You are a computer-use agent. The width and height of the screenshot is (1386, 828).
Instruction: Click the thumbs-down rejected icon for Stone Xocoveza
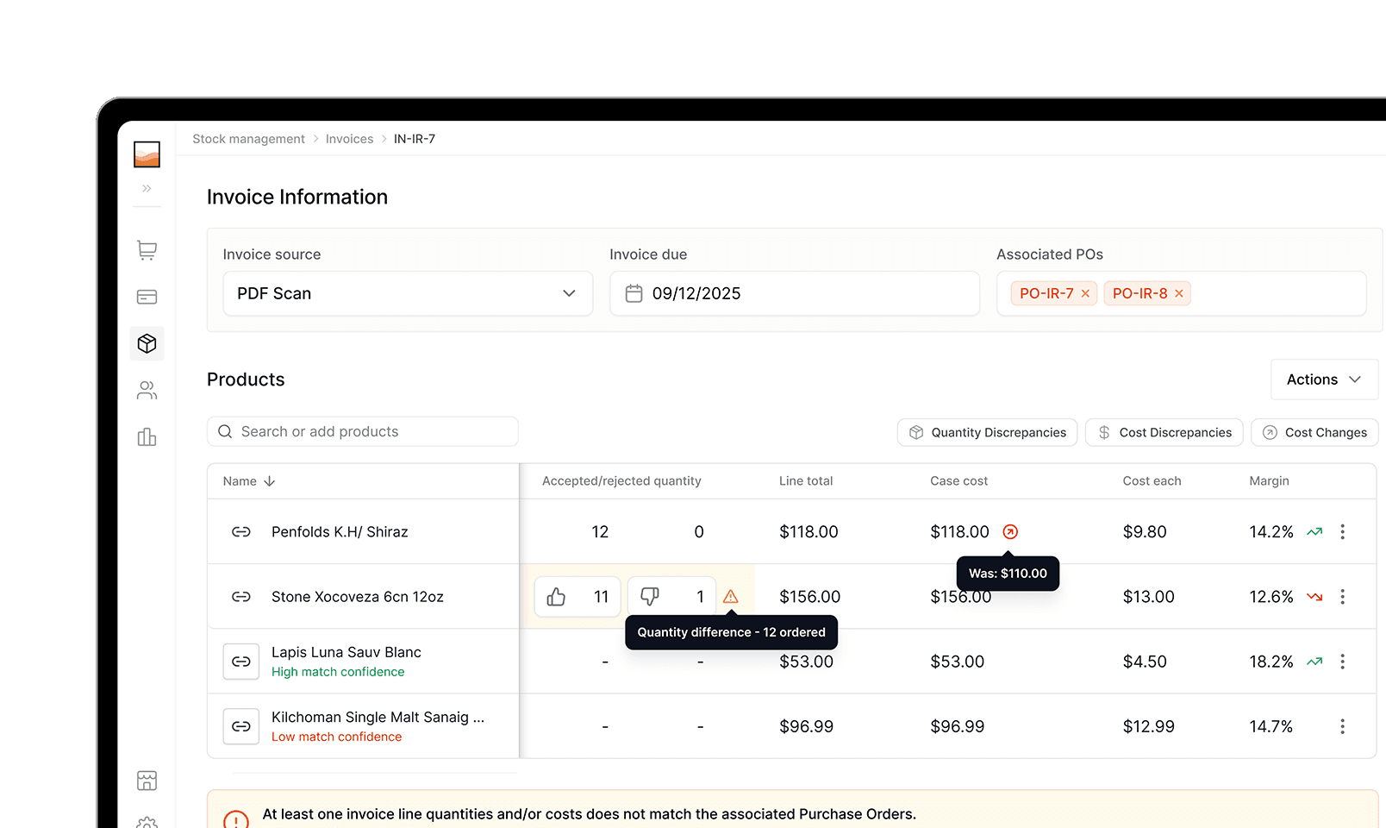(x=650, y=597)
